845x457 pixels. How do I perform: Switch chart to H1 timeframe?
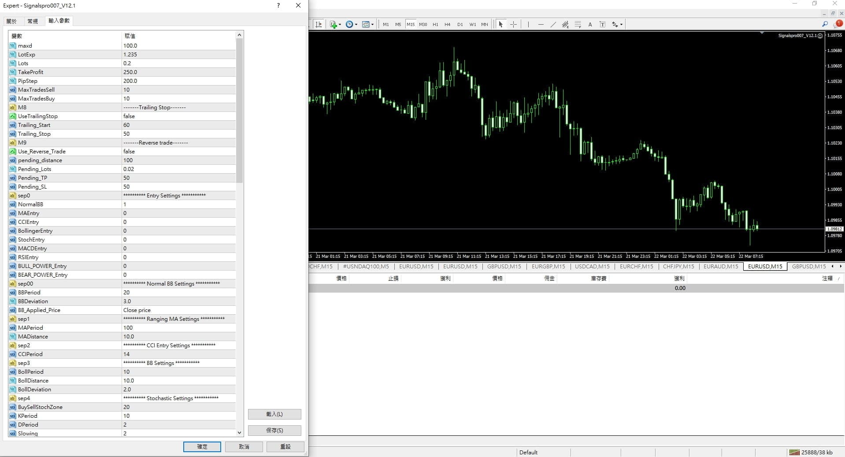pos(435,24)
